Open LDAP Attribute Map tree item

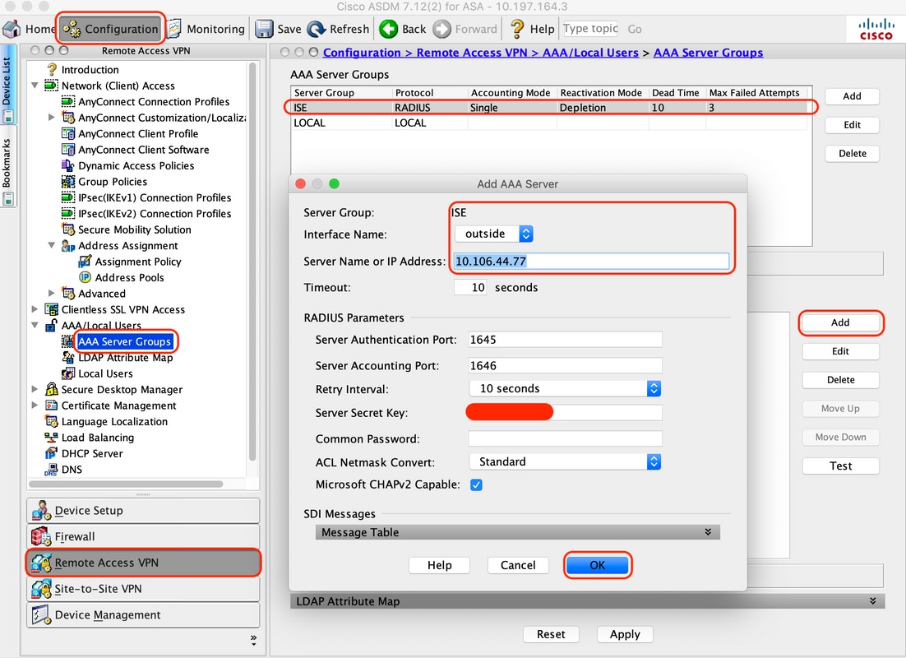click(x=126, y=358)
